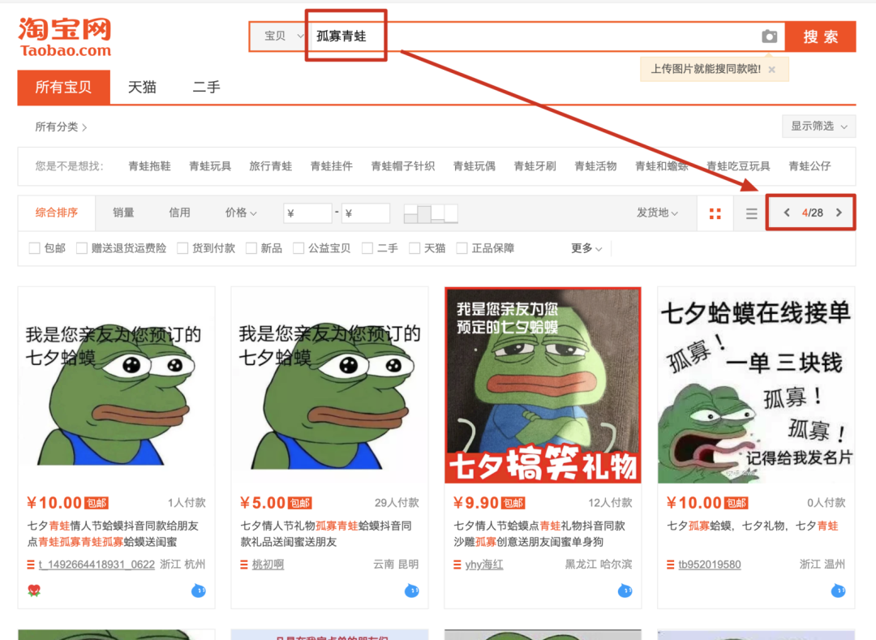Tick the 正品保障 checkbox
The height and width of the screenshot is (640, 876).
(462, 248)
